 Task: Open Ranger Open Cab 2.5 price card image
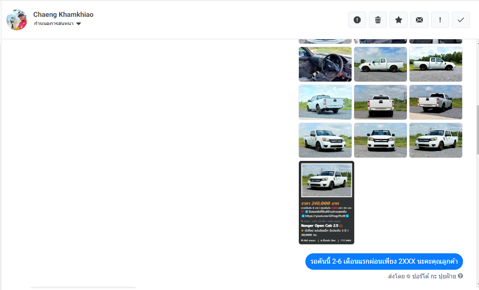[327, 203]
